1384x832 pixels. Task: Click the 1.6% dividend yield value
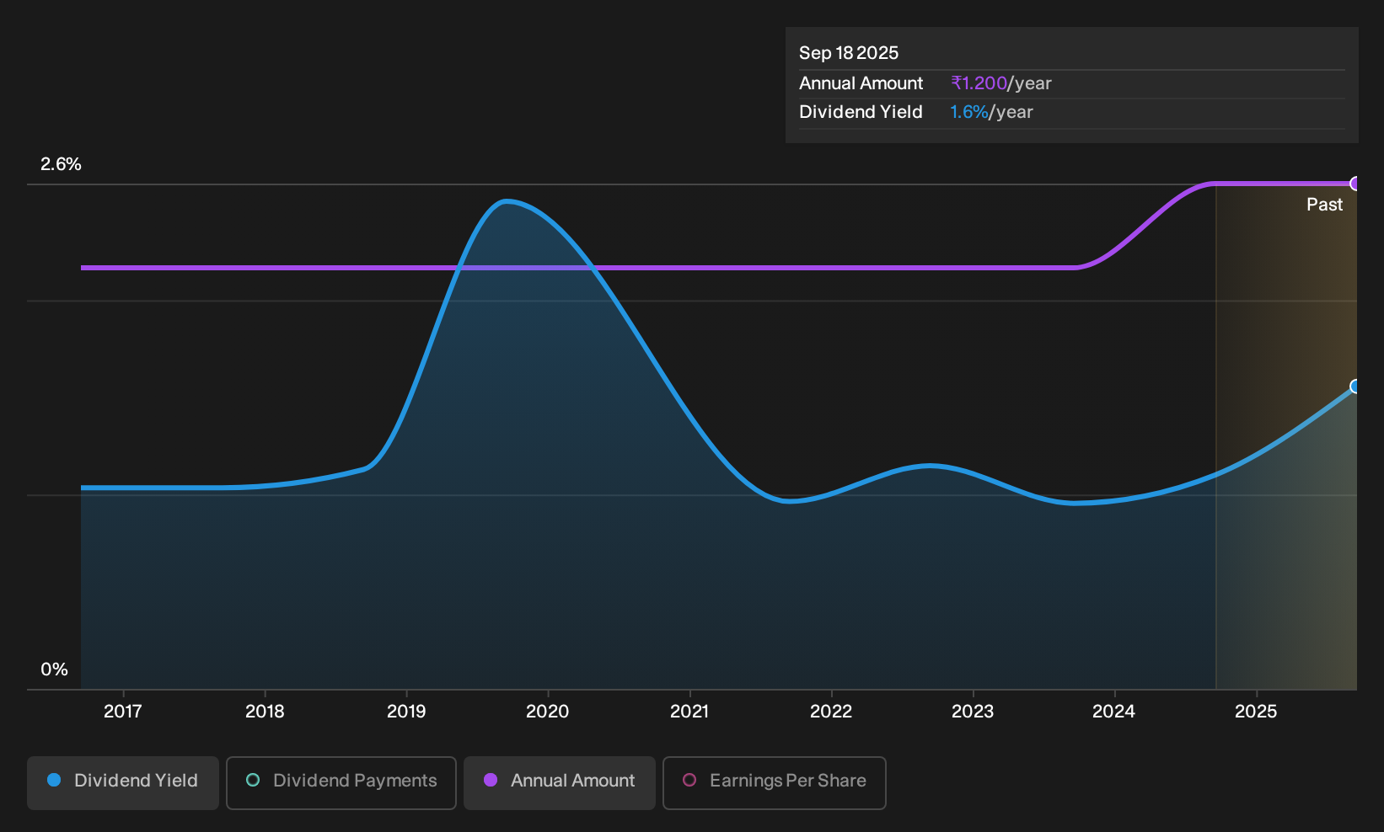[968, 112]
